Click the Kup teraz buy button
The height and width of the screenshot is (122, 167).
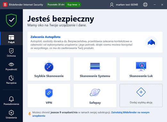(74, 4)
